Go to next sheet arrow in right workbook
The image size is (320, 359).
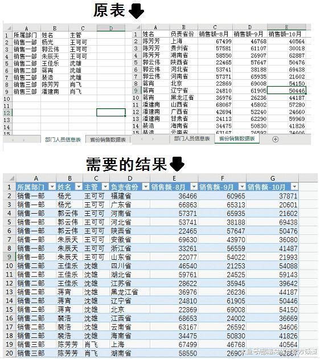(153, 139)
